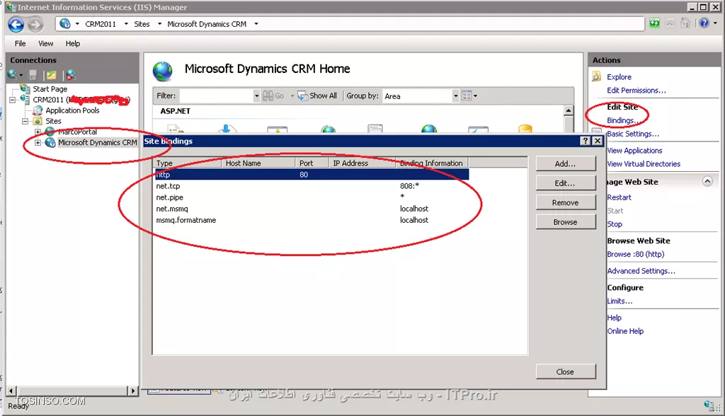This screenshot has width=725, height=416.
Task: Click the Refresh page icon in address bar
Action: pos(655,23)
